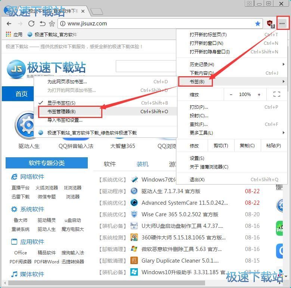Image resolution: width=291 pixels, height=288 pixels.
Task: Click 复制(C) in the edit row
Action: pyautogui.click(x=247, y=146)
